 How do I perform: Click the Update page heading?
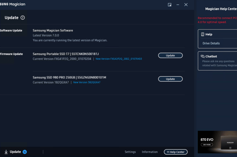tap(12, 18)
